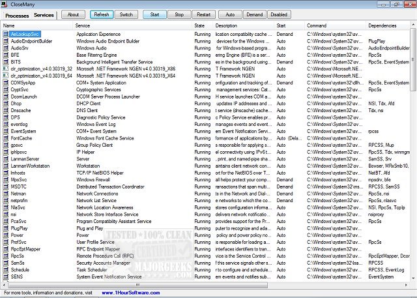Select the ProfSvc service name
Screen dimensions: 417x298
tap(18, 242)
